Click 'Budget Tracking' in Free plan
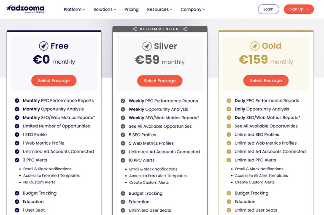 click(x=40, y=193)
